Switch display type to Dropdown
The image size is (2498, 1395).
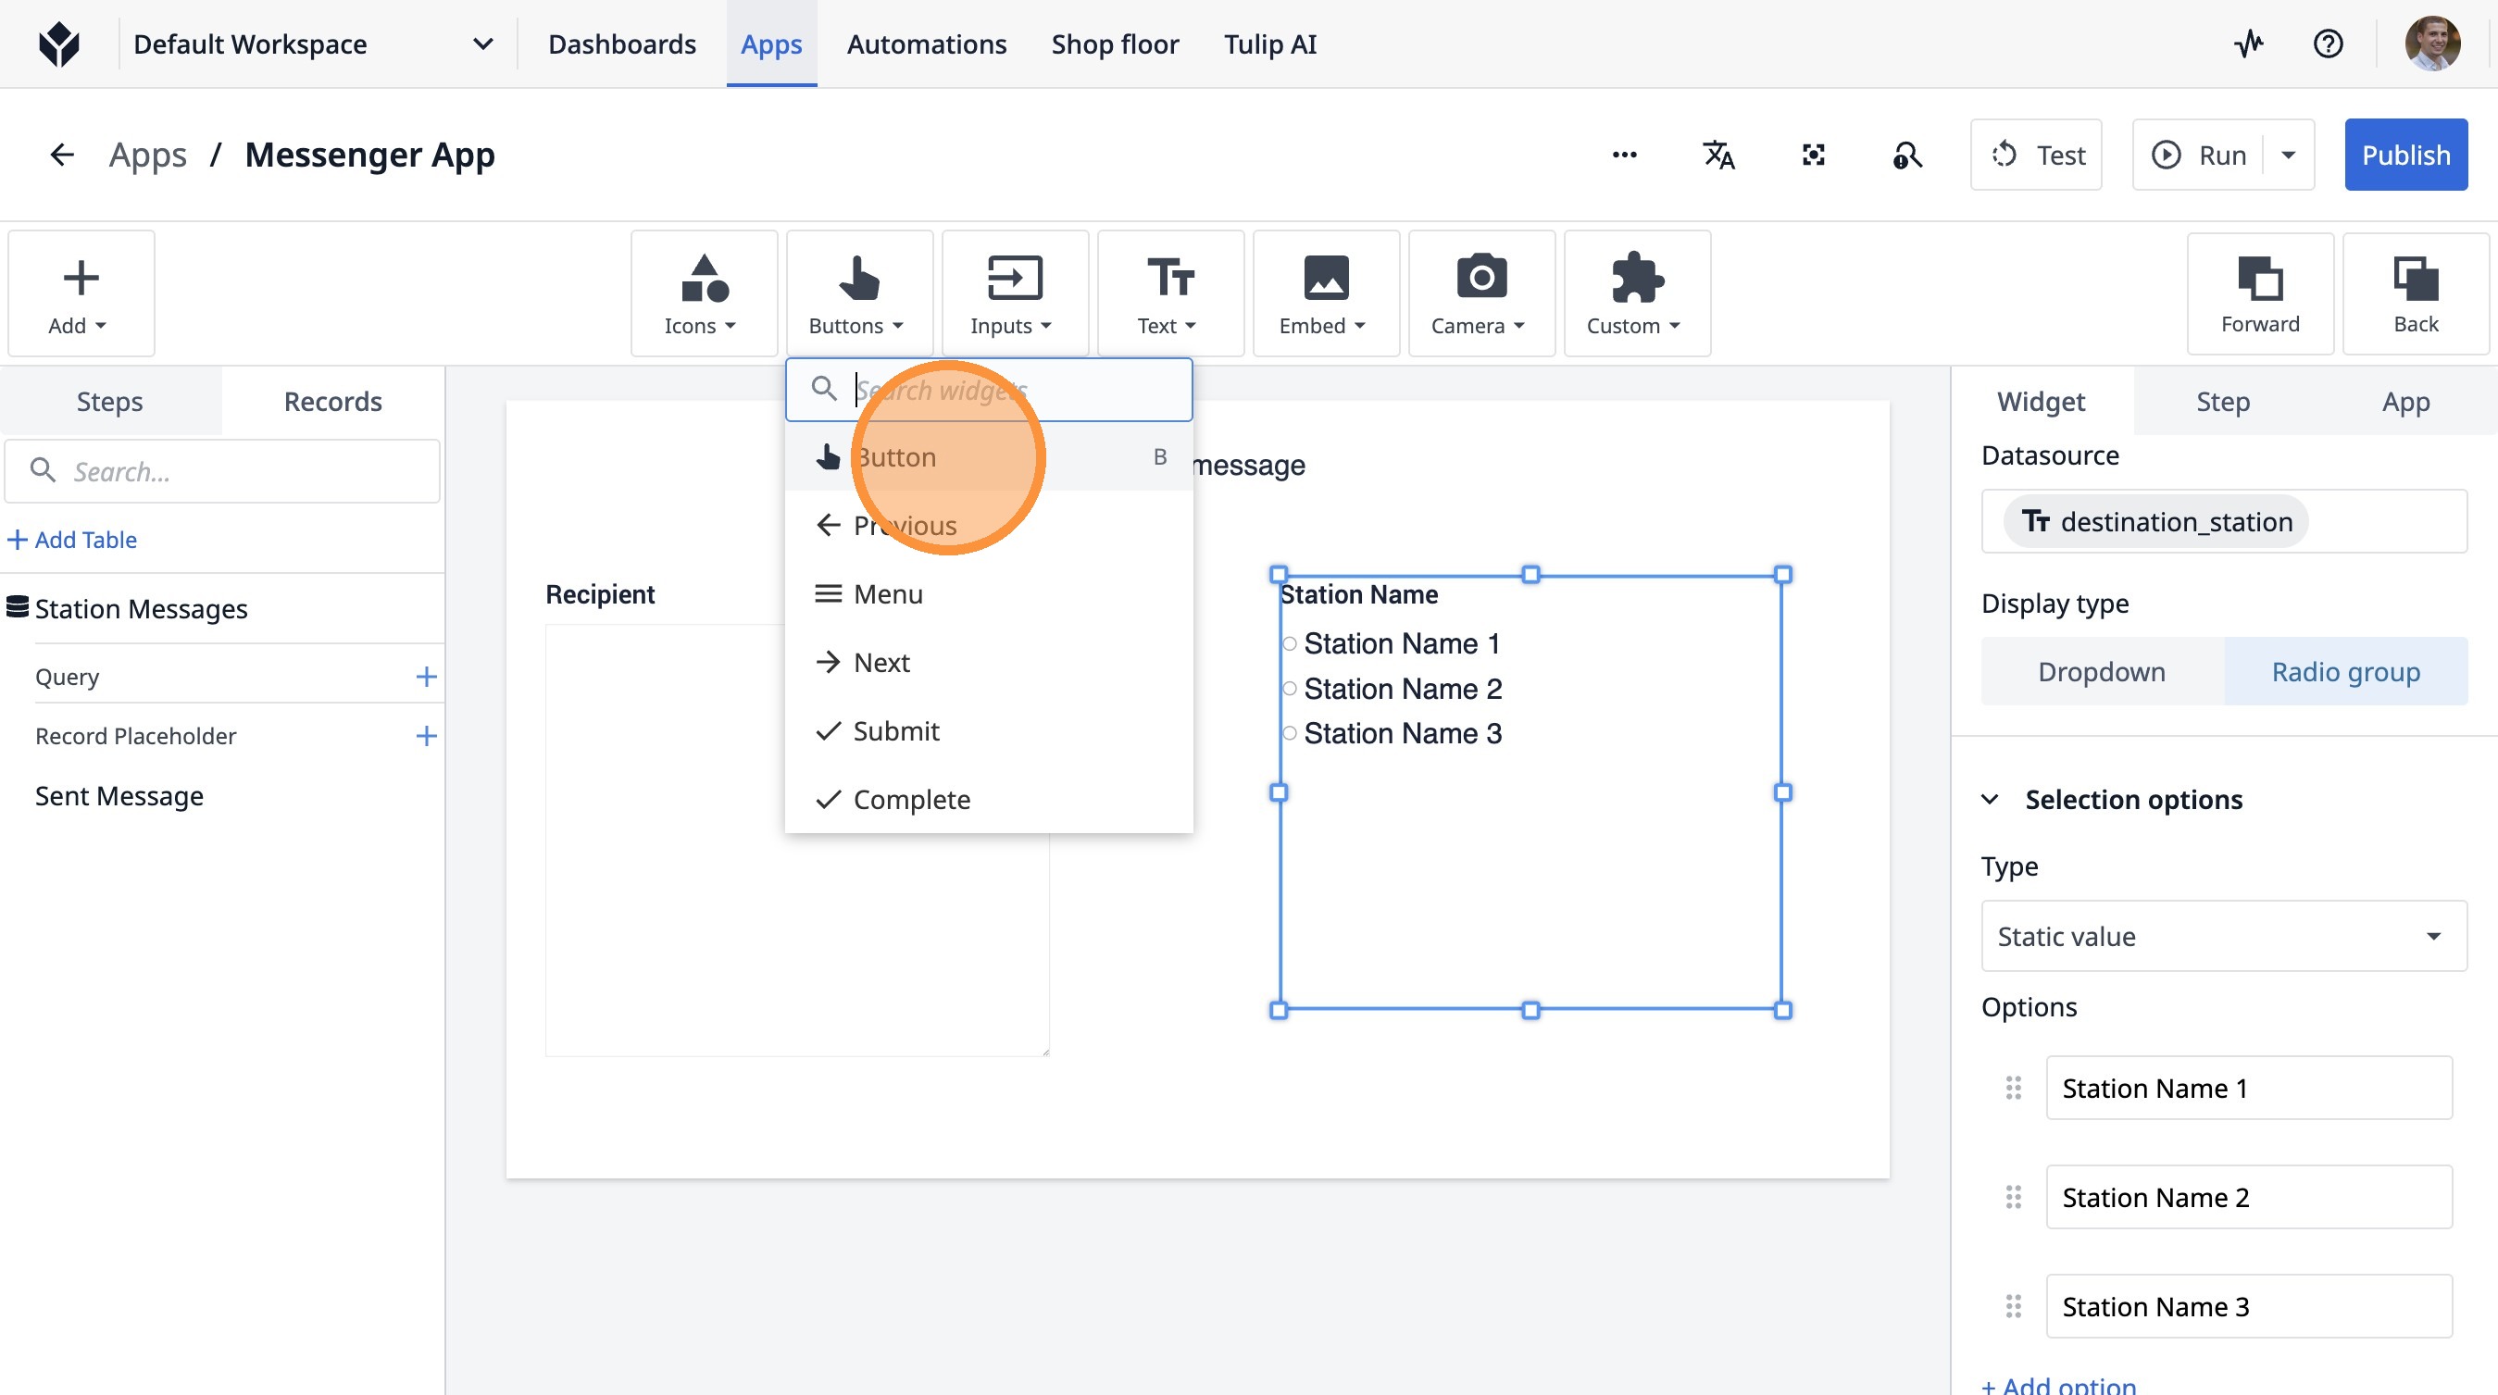[x=2102, y=672]
